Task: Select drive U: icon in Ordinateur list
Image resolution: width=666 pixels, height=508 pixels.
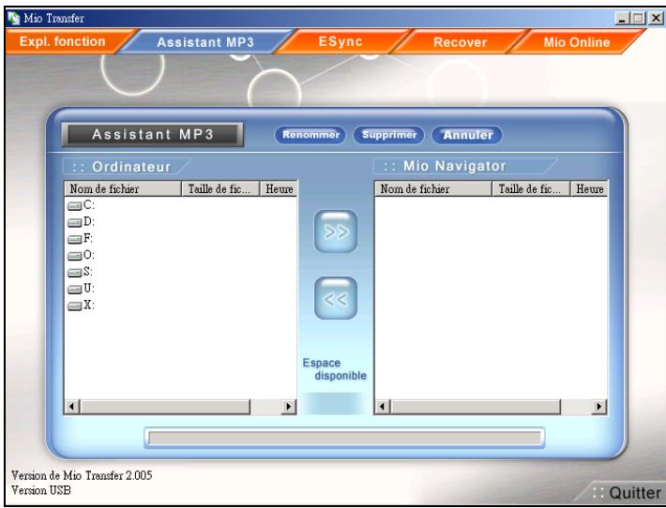Action: pyautogui.click(x=75, y=289)
